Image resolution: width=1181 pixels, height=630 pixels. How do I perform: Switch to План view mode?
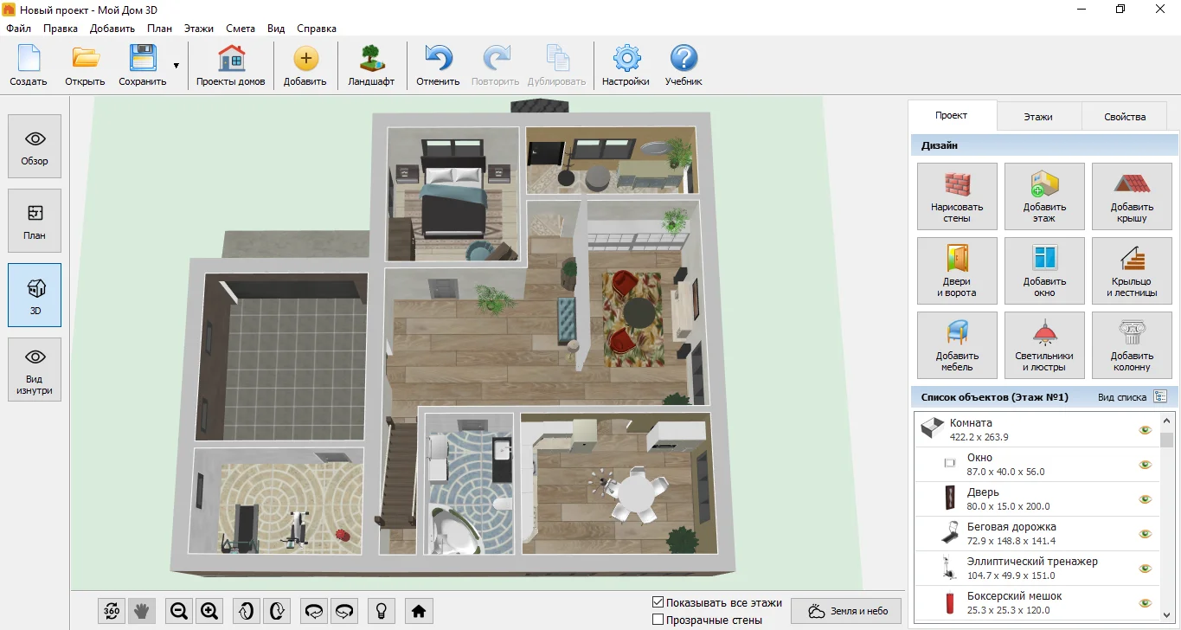click(x=35, y=221)
